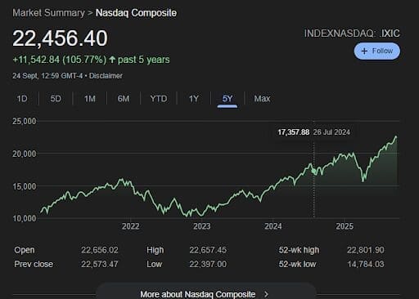The width and height of the screenshot is (419, 299).
Task: Click the 26 Jul 2024 chart marker dot
Action: pyautogui.click(x=314, y=172)
